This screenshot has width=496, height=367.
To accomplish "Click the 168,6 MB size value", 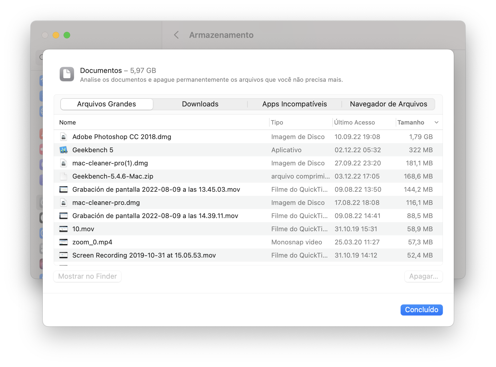I will [418, 176].
